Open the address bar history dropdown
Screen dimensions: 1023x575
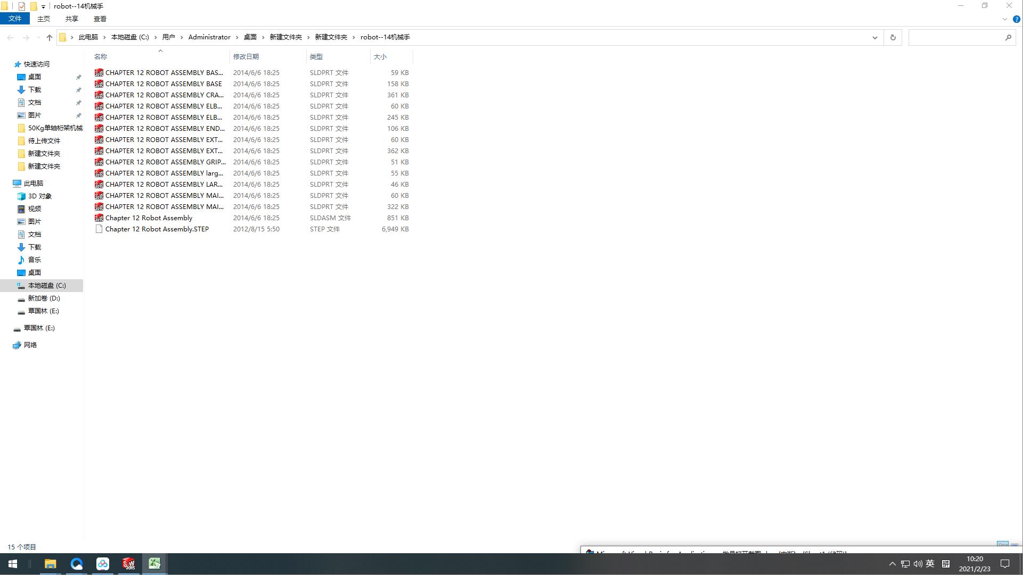pyautogui.click(x=874, y=37)
